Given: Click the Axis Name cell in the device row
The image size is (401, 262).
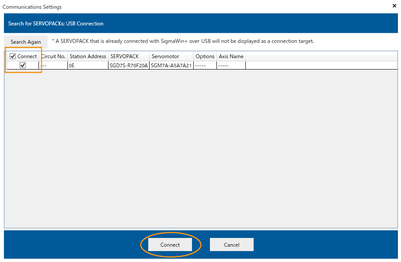Looking at the screenshot, I should [231, 66].
